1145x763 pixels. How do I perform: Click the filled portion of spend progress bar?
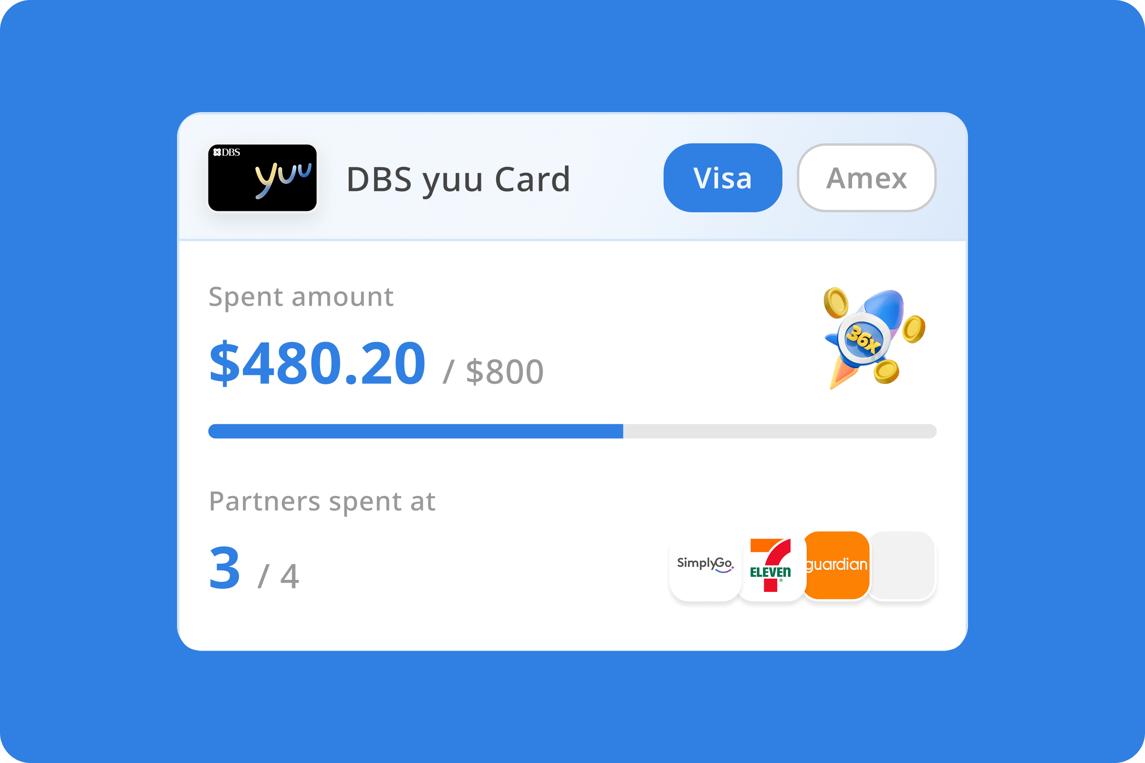(415, 431)
